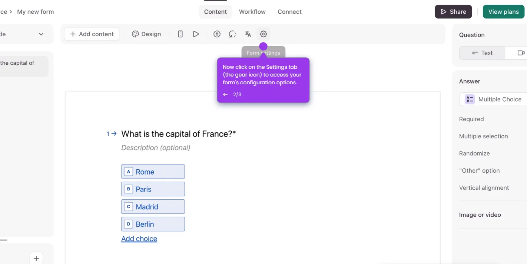Click the "Other" option setting label

[x=480, y=171]
